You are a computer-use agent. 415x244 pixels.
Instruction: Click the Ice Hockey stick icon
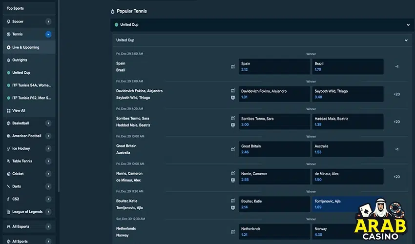(x=8, y=148)
